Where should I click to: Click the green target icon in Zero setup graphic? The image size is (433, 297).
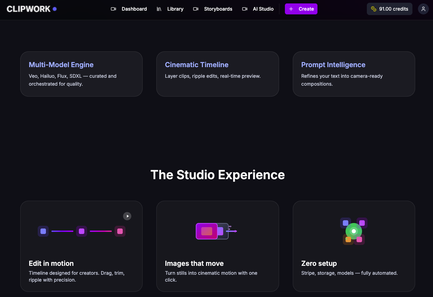353,231
